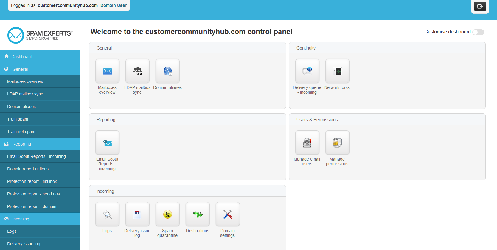This screenshot has height=250, width=497.
Task: Expand the Incoming sidebar section header
Action: click(21, 219)
